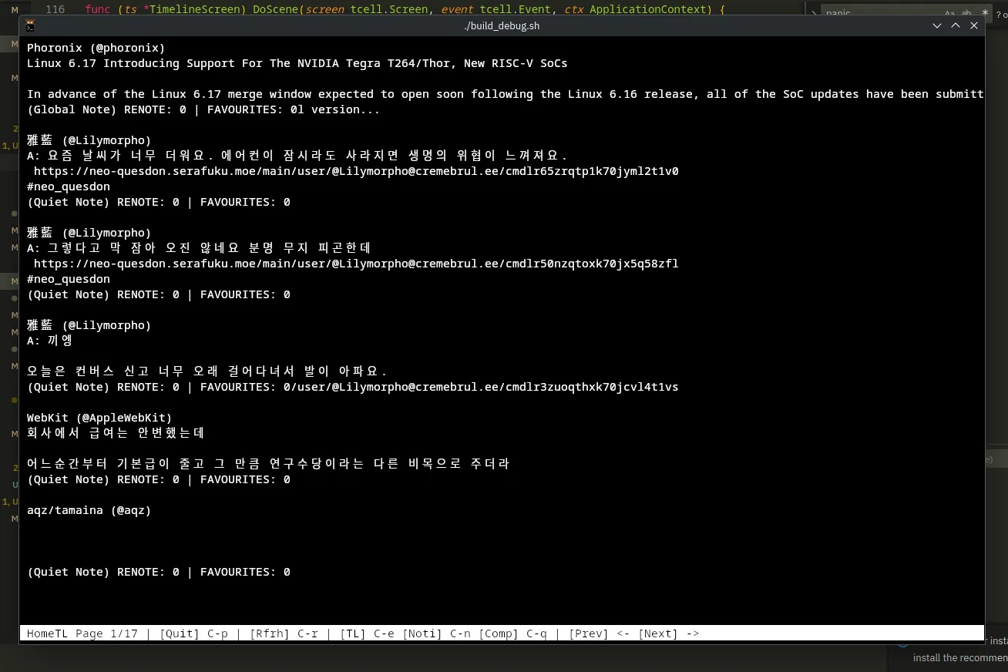Click the 'Phoronix (@phoronix)' author line
This screenshot has height=672, width=1008.
point(96,48)
